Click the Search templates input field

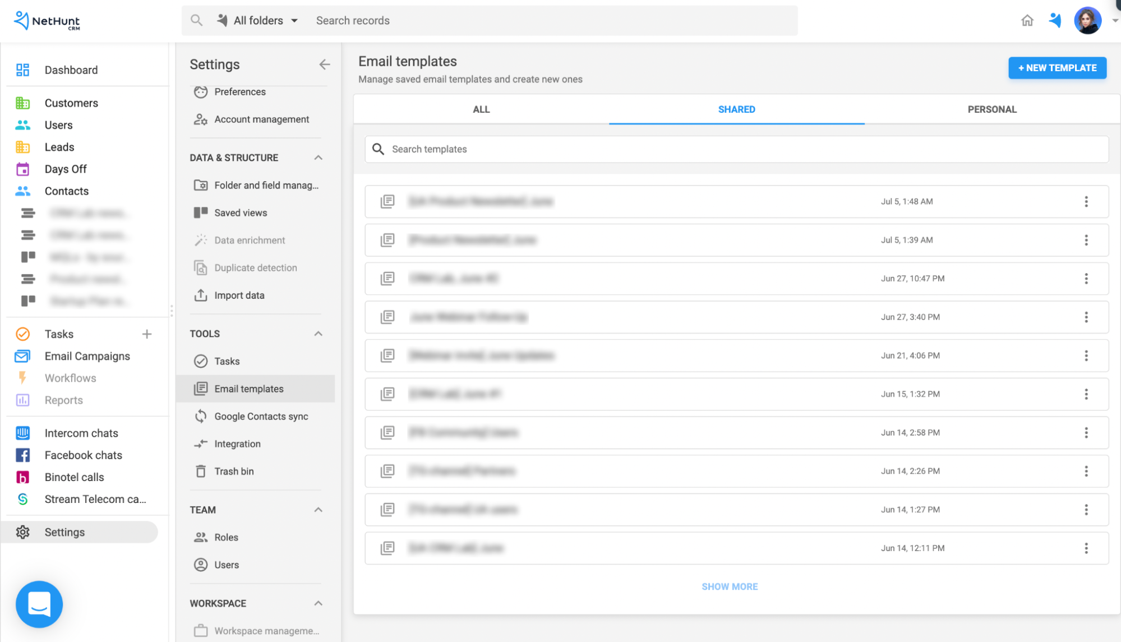tap(735, 149)
